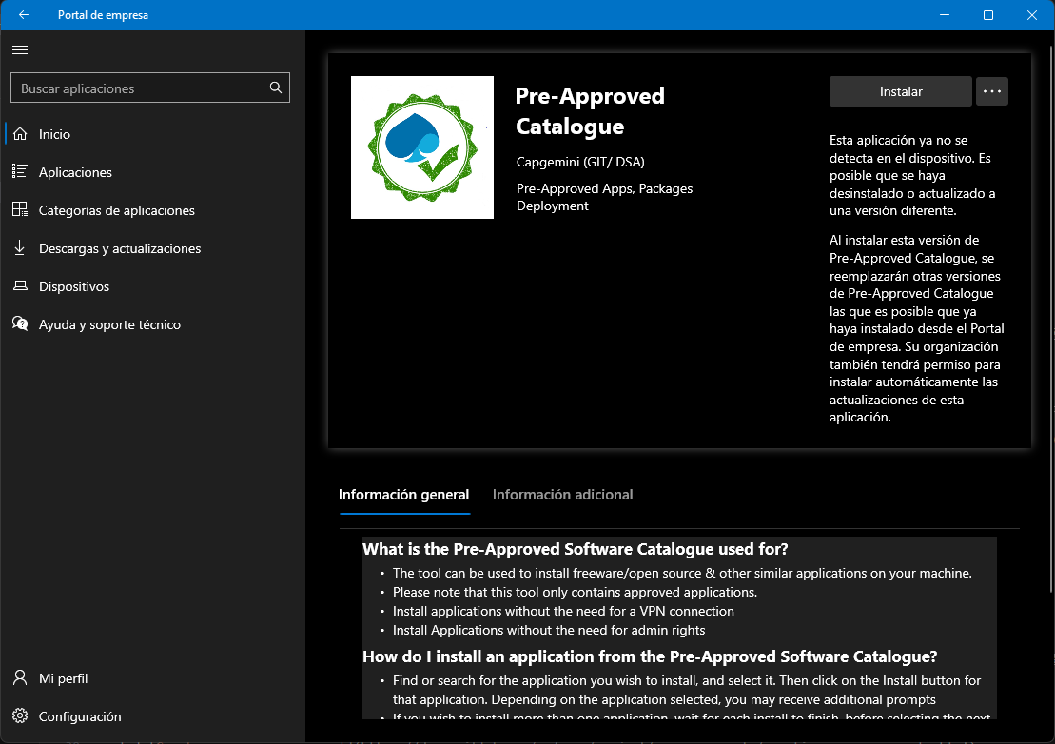This screenshot has width=1055, height=744.
Task: Click the Inicio home icon
Action: tap(20, 134)
